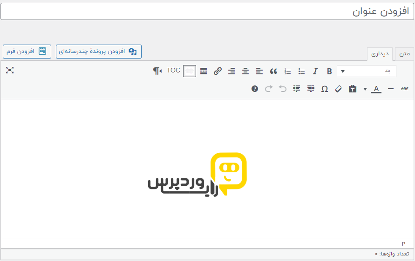
Task: Open paragraph format dropdown
Action: (366, 71)
